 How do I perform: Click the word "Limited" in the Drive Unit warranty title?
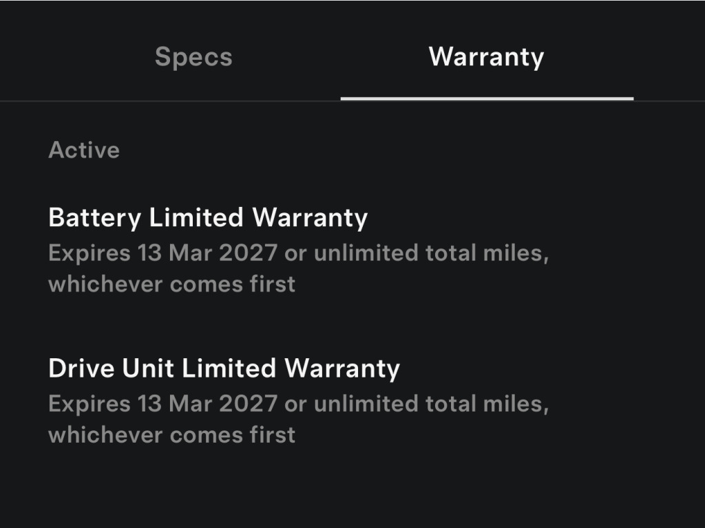pos(229,368)
